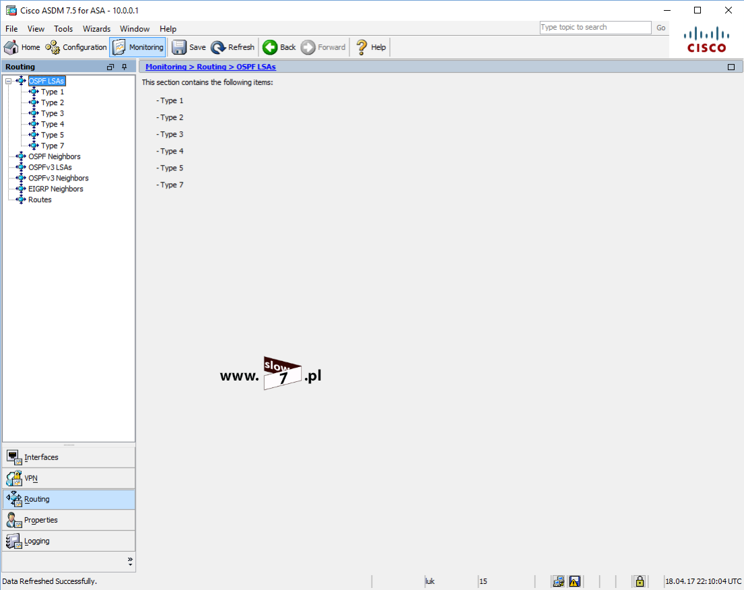Click the Cisco logo
The image size is (744, 590).
(x=706, y=40)
